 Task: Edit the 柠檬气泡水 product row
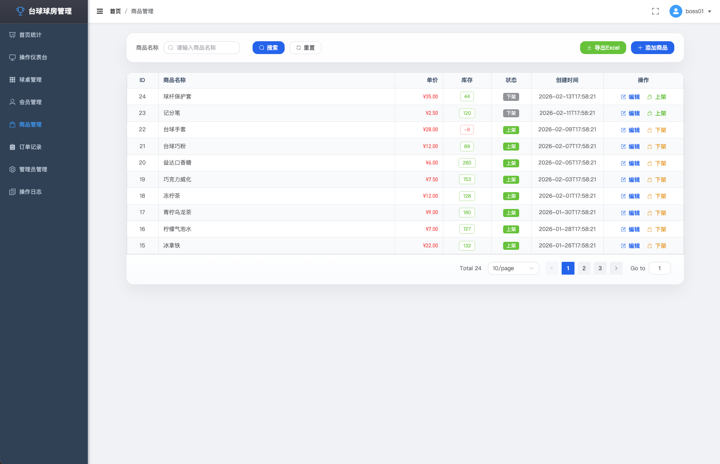[x=630, y=229]
